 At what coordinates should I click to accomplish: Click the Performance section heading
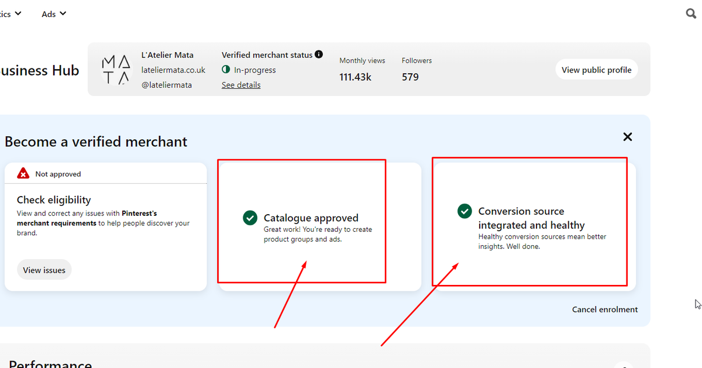coord(50,364)
